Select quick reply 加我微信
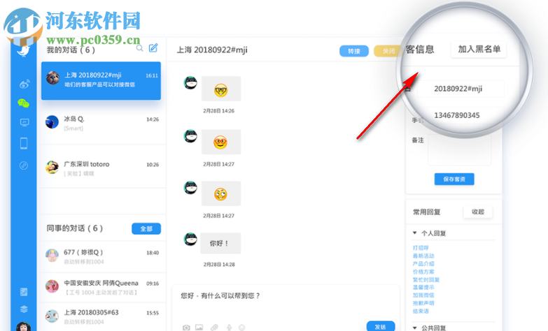 pyautogui.click(x=423, y=295)
